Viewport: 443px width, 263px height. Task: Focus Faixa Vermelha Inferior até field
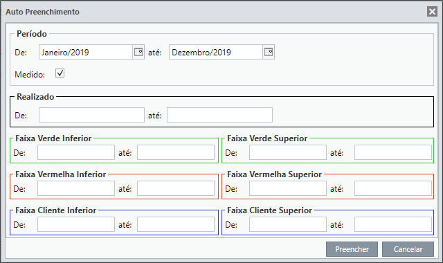pos(176,188)
